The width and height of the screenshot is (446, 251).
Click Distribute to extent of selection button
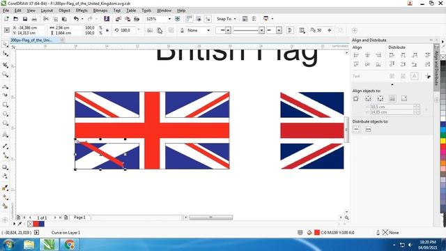coord(356,130)
